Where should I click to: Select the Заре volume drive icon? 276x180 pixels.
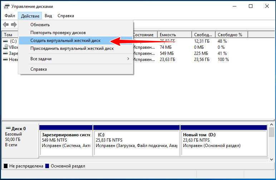coord(5,53)
